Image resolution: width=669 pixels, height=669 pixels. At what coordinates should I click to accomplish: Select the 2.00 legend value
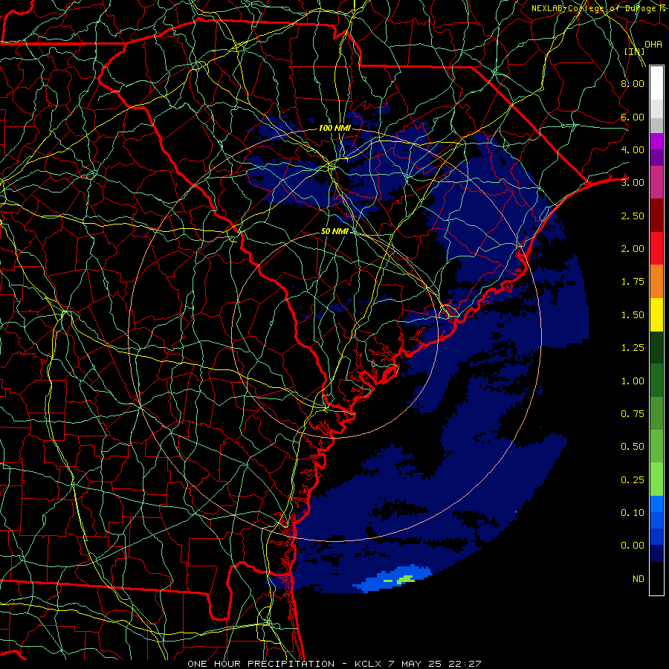[x=633, y=249]
